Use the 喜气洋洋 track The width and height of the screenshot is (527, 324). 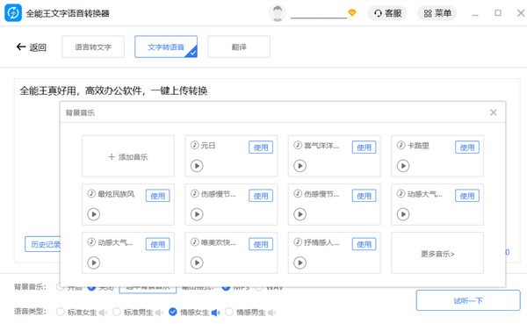pos(364,148)
